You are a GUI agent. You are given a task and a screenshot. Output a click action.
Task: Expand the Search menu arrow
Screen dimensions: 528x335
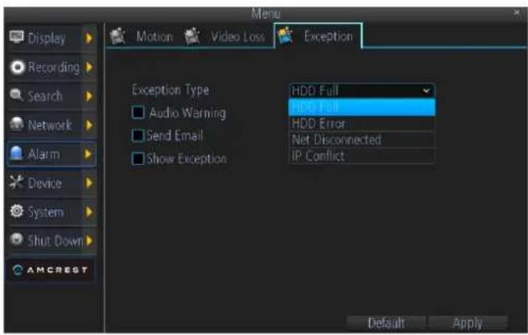click(89, 96)
